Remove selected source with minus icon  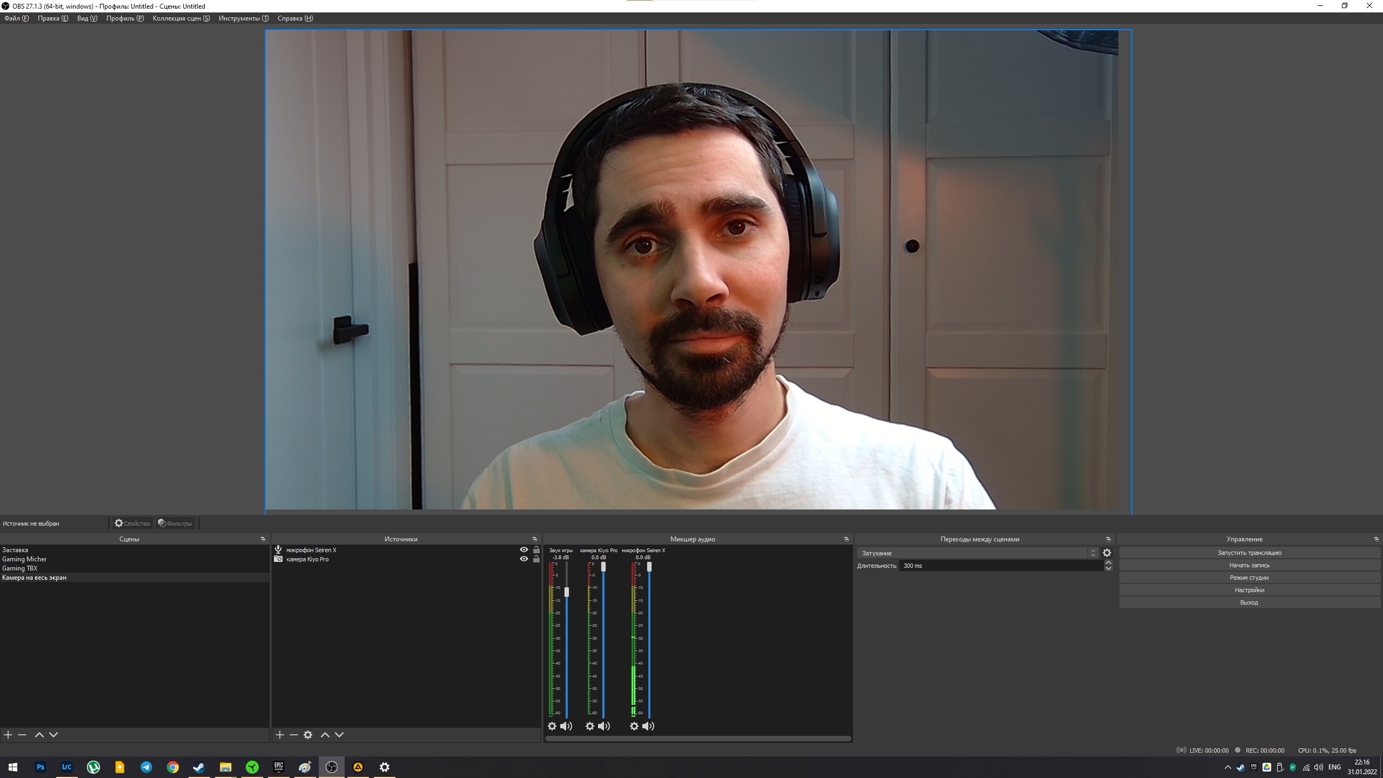(x=294, y=735)
